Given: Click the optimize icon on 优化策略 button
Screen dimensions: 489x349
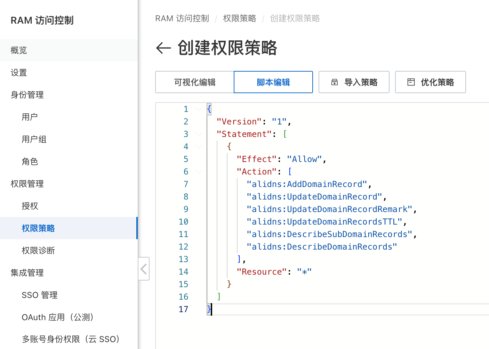Looking at the screenshot, I should point(411,82).
